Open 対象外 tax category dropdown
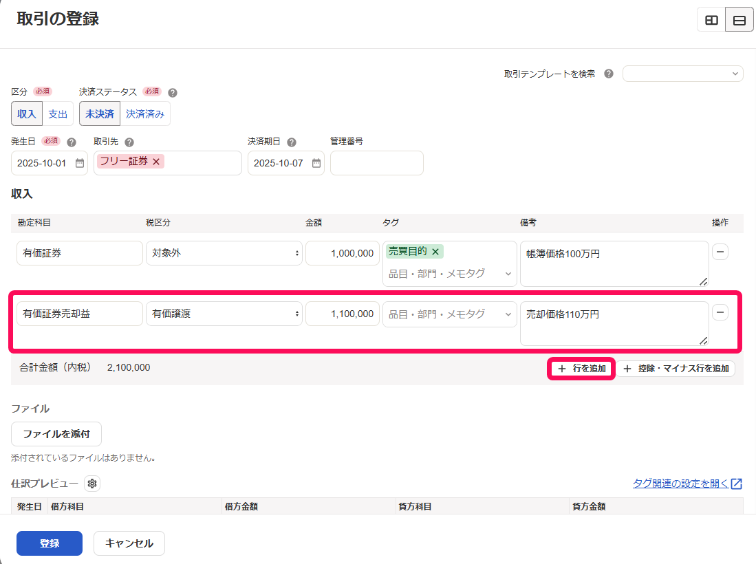 (224, 253)
